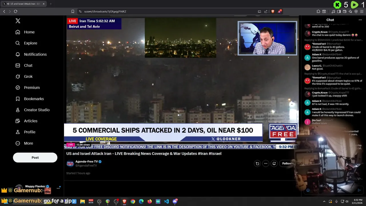Image resolution: width=366 pixels, height=206 pixels.
Task: Close the US and Israel Attack Iran tab
Action: [x=44, y=4]
